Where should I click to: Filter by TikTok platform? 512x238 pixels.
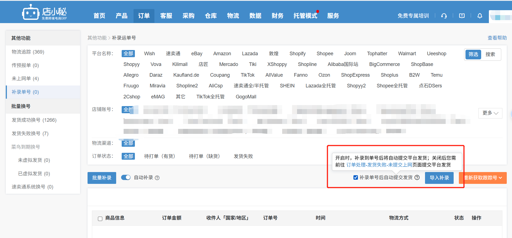click(x=248, y=75)
